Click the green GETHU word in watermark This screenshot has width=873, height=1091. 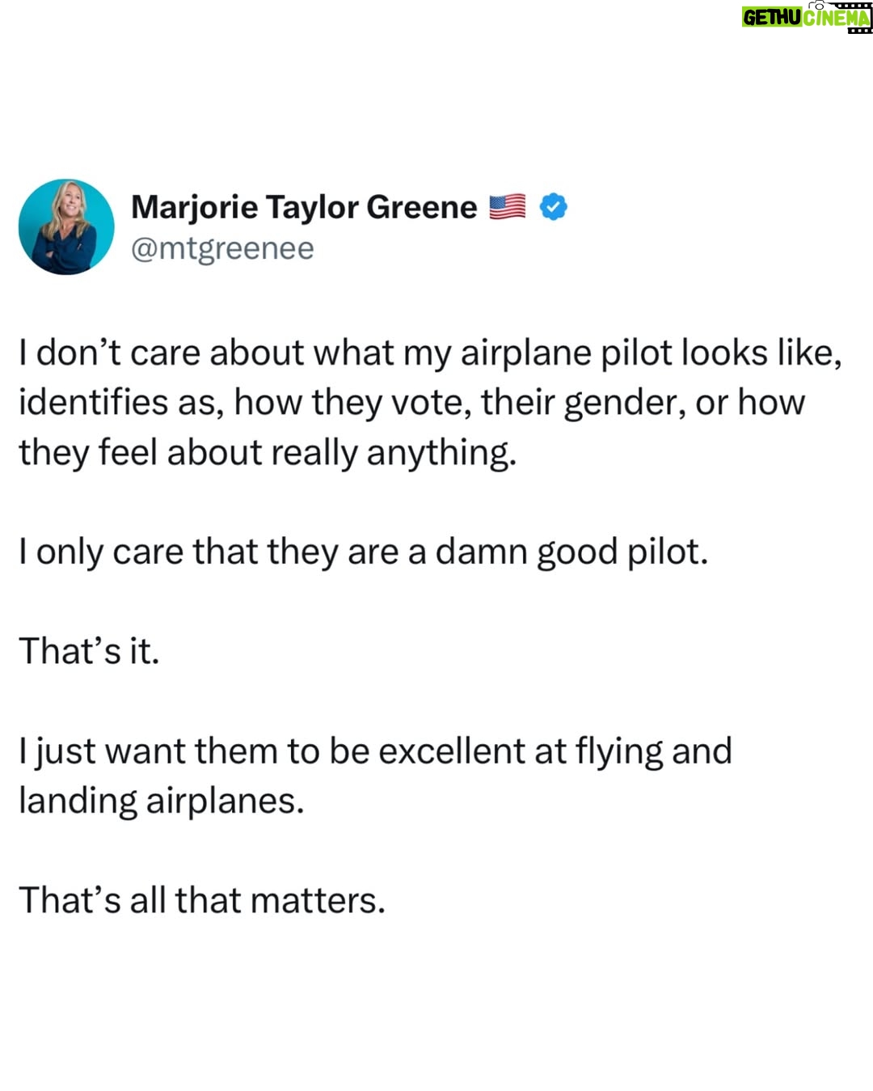tap(772, 17)
